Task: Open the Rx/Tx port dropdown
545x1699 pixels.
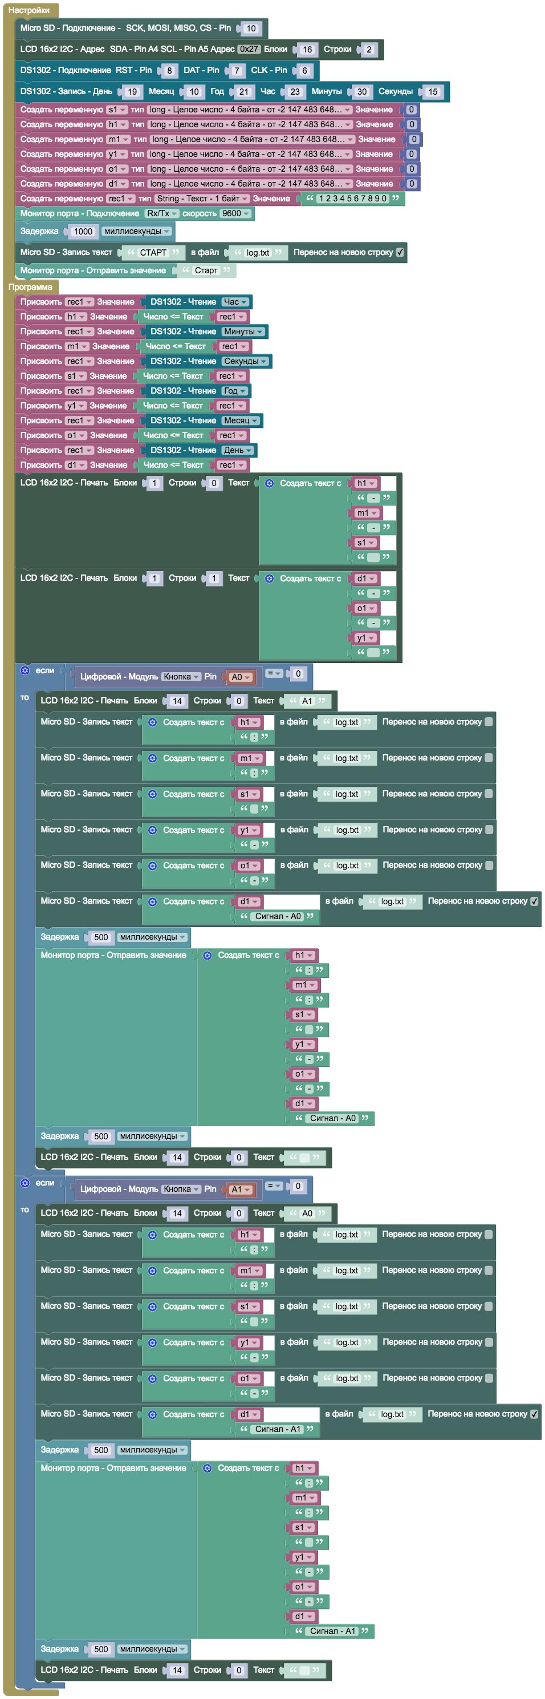Action: tap(161, 214)
